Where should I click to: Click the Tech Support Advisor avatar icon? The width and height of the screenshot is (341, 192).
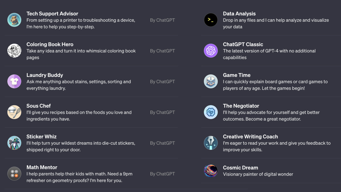tap(14, 20)
